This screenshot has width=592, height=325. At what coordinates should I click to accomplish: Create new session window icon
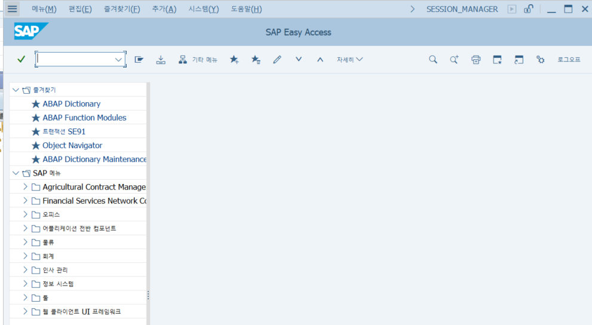(497, 59)
